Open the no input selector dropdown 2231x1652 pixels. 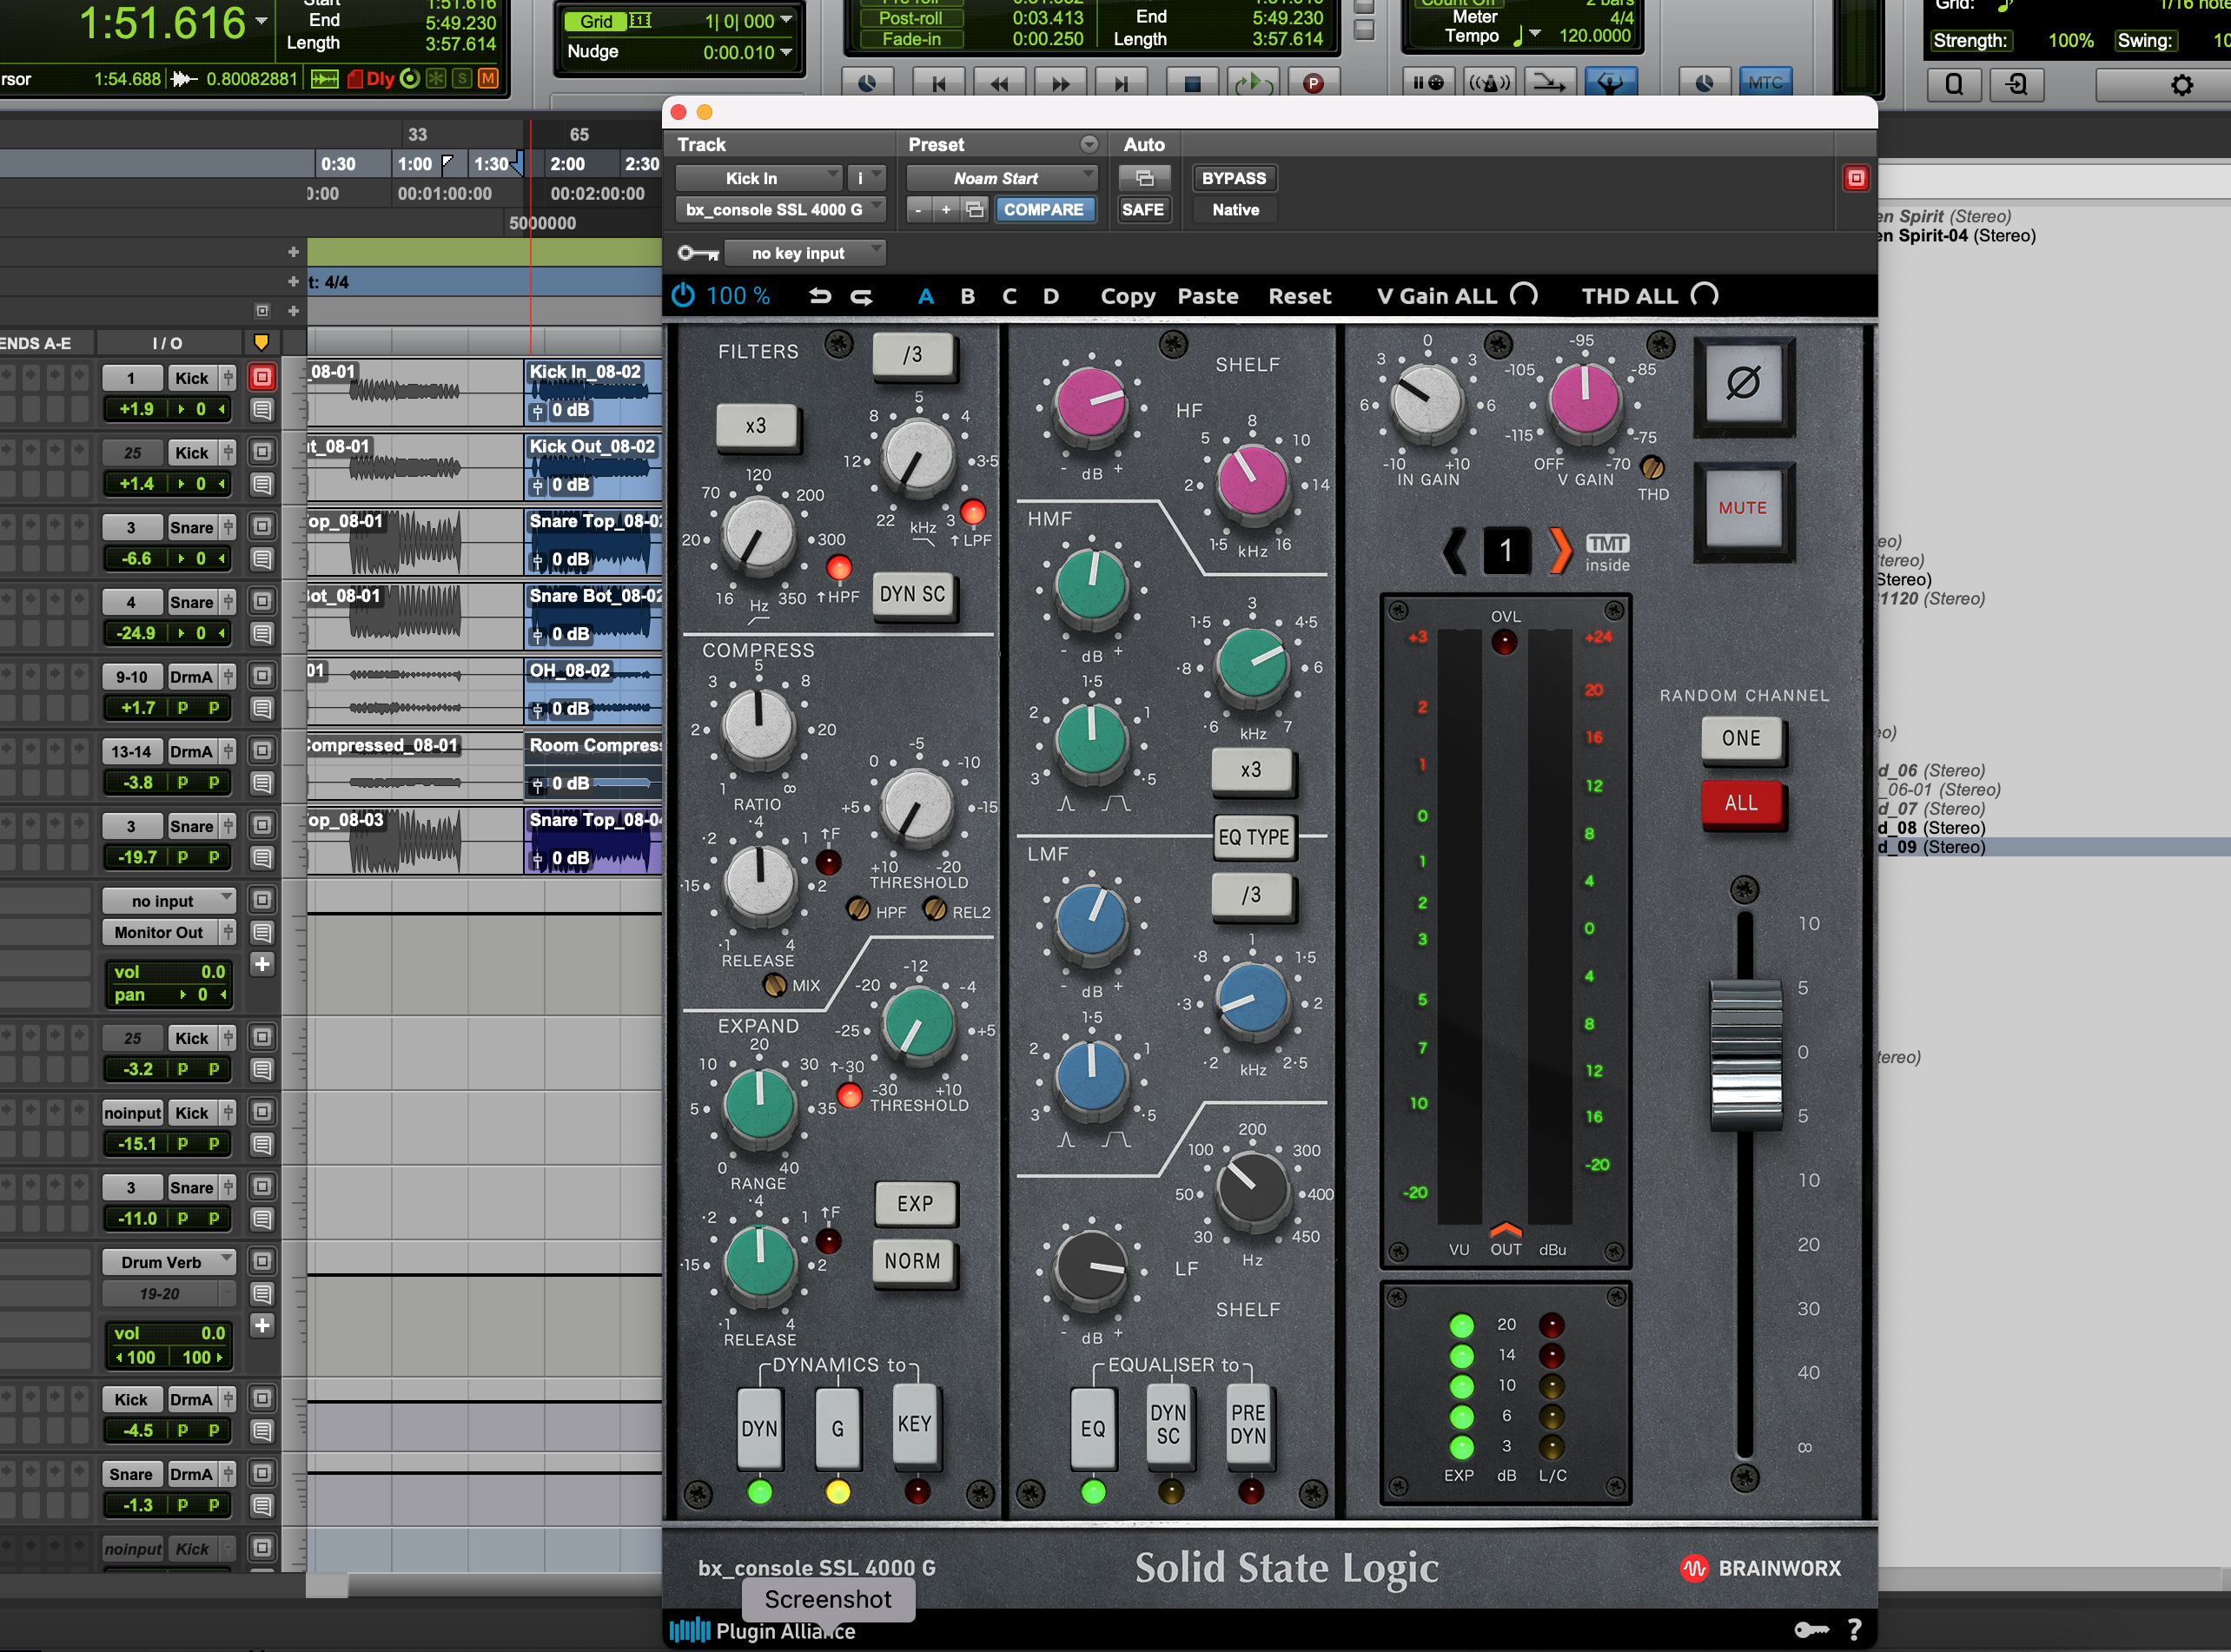[169, 901]
